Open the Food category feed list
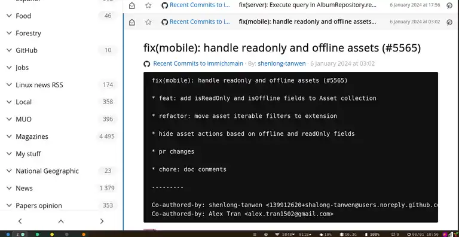Image resolution: width=459 pixels, height=237 pixels. [23, 16]
